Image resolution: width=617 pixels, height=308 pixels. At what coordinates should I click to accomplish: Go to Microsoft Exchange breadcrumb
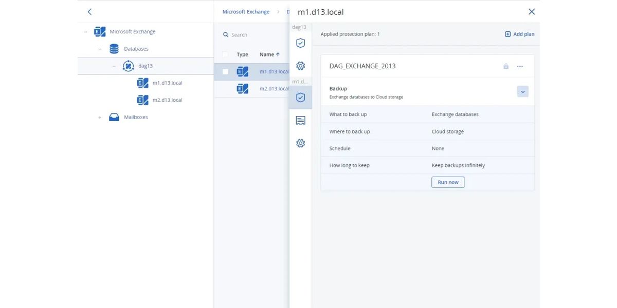click(246, 12)
